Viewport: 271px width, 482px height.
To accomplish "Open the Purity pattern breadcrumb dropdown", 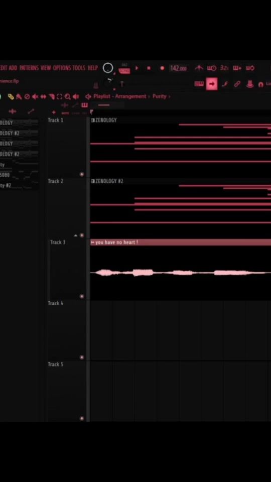I will 160,96.
